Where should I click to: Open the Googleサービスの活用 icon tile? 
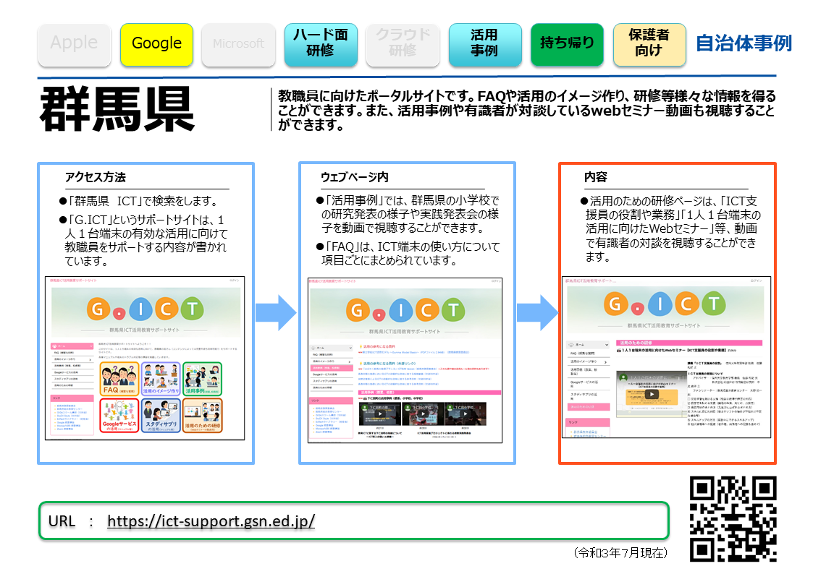point(119,415)
